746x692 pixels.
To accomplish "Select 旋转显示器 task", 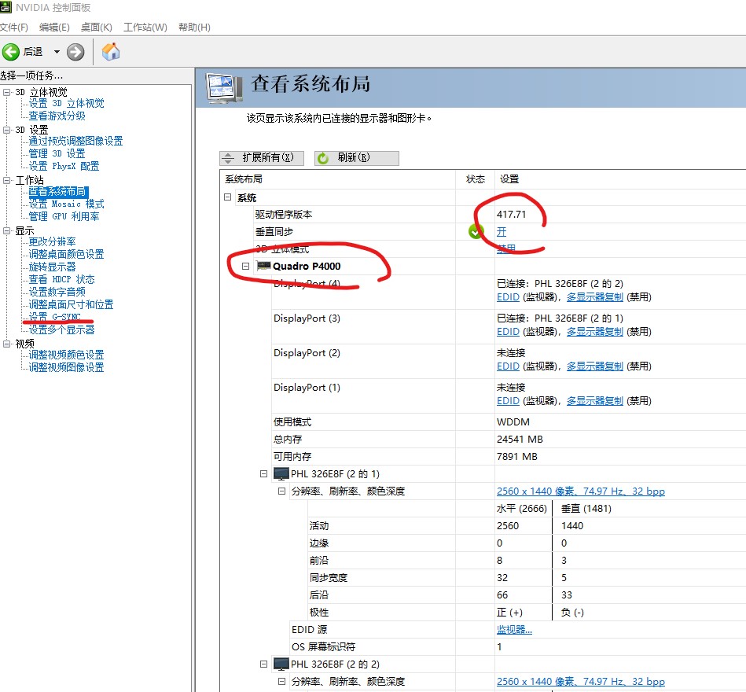I will [52, 267].
